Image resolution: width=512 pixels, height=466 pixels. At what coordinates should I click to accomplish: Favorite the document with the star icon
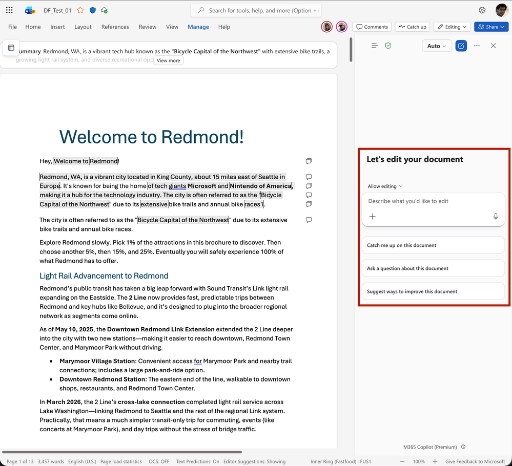(80, 10)
